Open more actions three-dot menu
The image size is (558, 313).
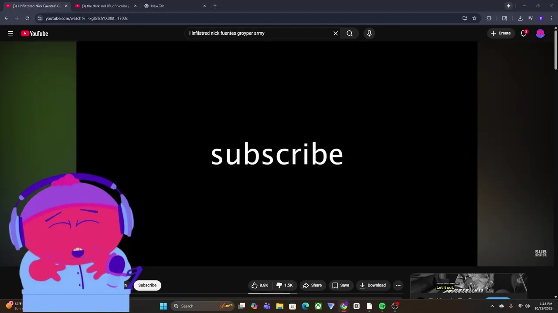click(398, 285)
